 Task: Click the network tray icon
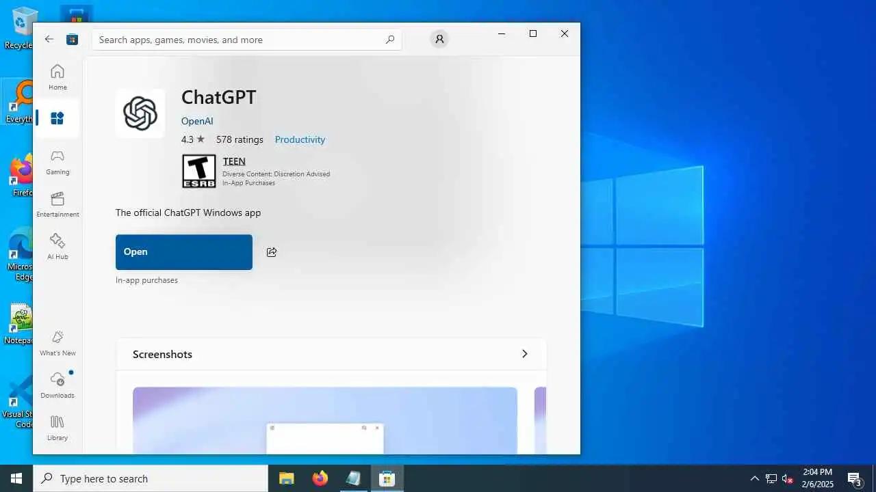tap(771, 478)
